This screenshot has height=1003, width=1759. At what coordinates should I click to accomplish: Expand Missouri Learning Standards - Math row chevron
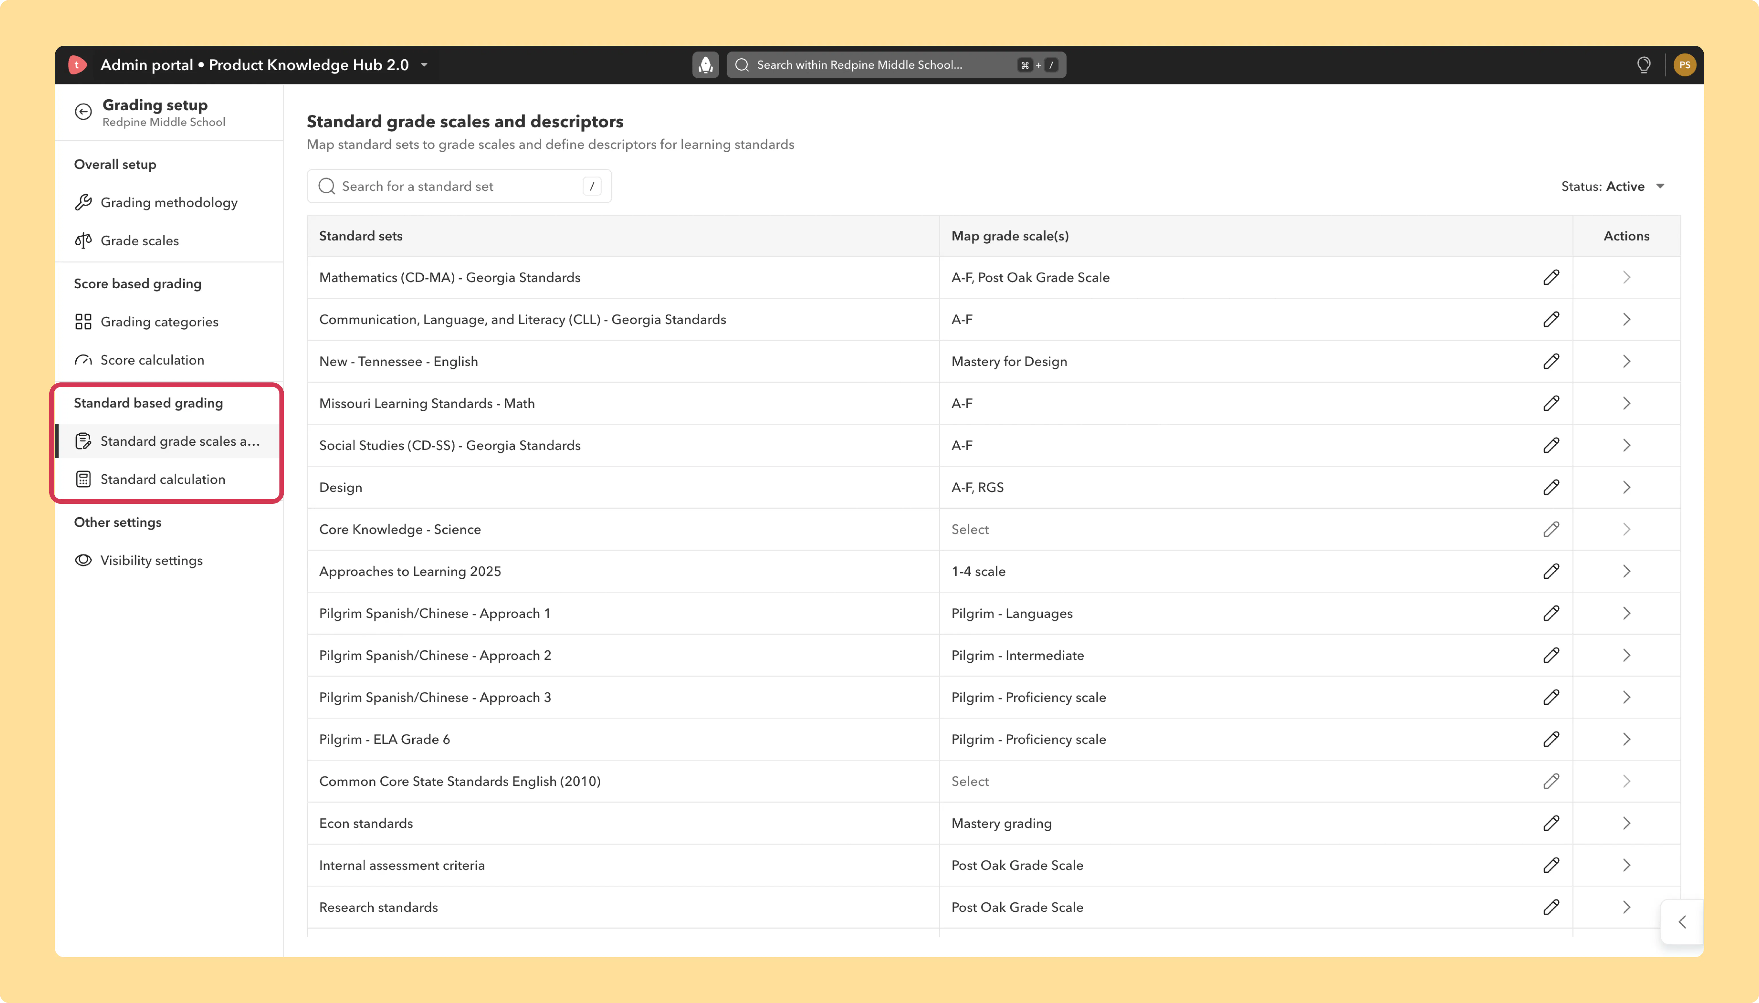pos(1626,404)
